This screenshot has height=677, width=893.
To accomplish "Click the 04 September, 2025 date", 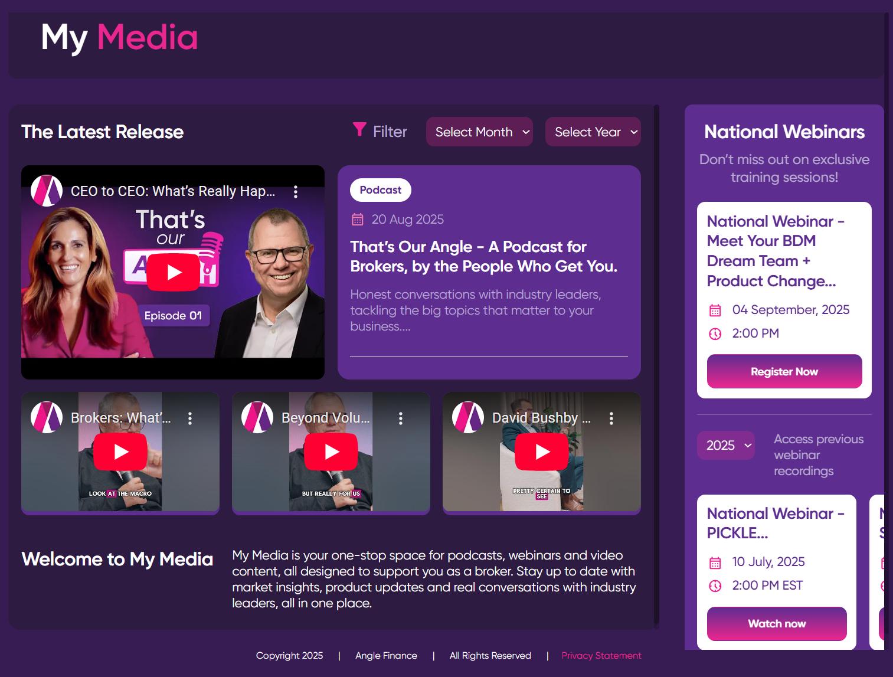I will (791, 310).
